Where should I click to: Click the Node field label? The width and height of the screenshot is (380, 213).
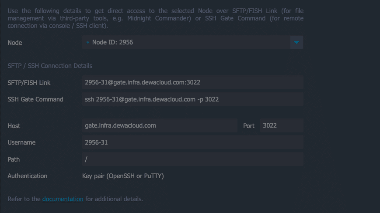coord(15,43)
